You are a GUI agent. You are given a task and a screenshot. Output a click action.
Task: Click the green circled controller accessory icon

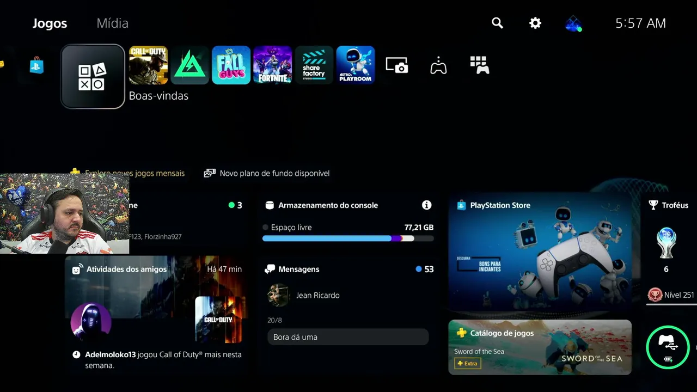pyautogui.click(x=668, y=347)
